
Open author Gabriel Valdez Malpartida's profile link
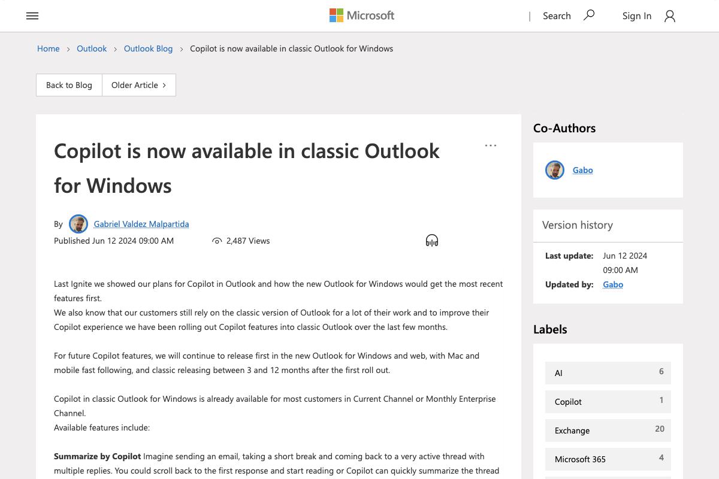click(141, 224)
